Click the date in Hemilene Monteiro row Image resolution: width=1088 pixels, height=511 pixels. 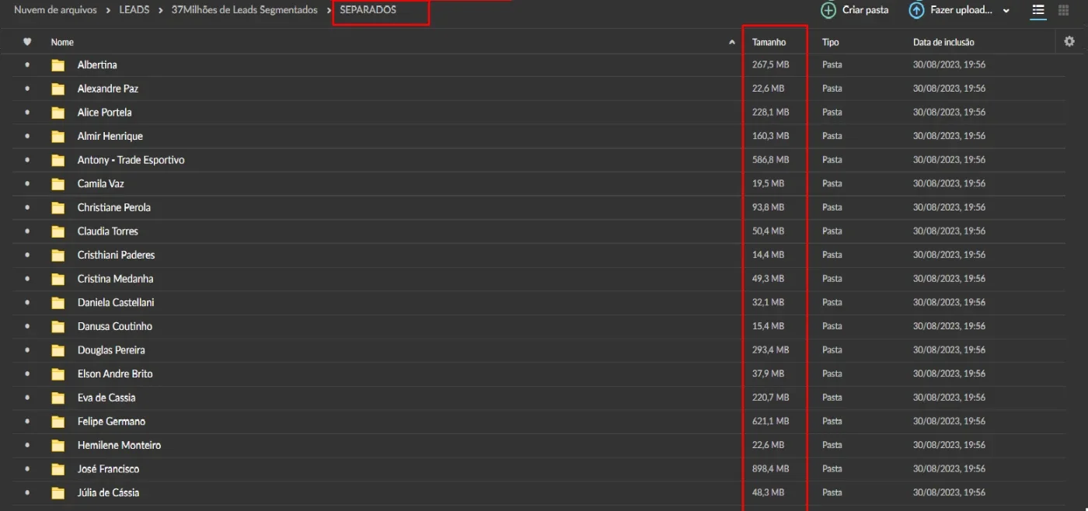point(950,445)
